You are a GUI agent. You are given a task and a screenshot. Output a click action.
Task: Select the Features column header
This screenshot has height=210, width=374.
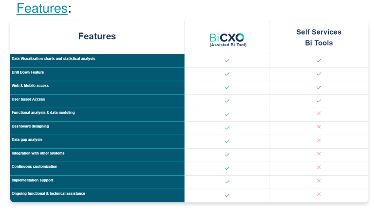point(97,36)
